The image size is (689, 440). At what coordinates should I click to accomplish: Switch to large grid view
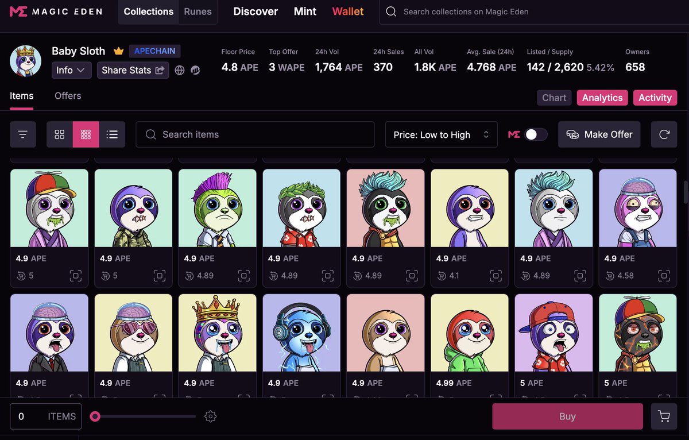[60, 134]
